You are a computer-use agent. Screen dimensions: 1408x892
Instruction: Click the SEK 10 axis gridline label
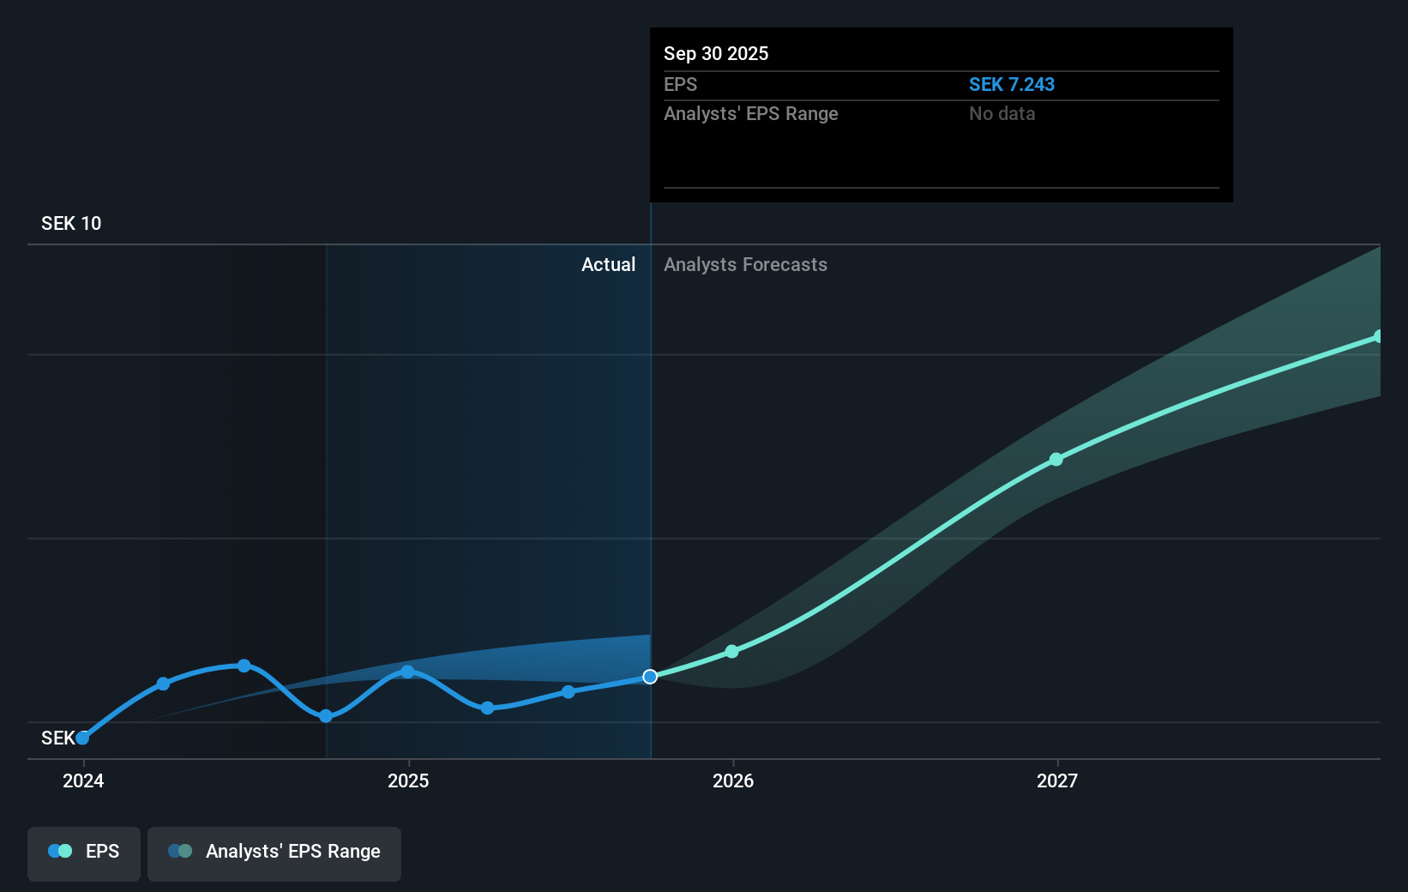click(x=71, y=223)
